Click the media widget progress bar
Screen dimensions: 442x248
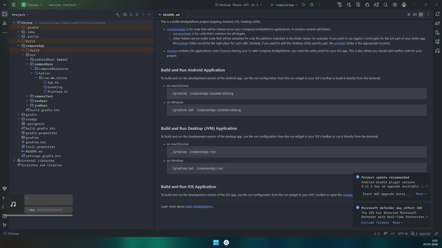pos(38,215)
